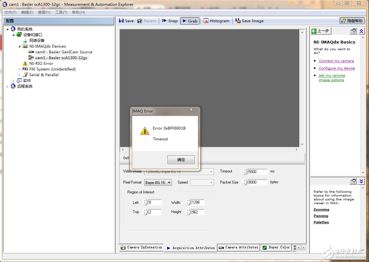
Task: Expand the 软件 tree node
Action: tap(13, 81)
